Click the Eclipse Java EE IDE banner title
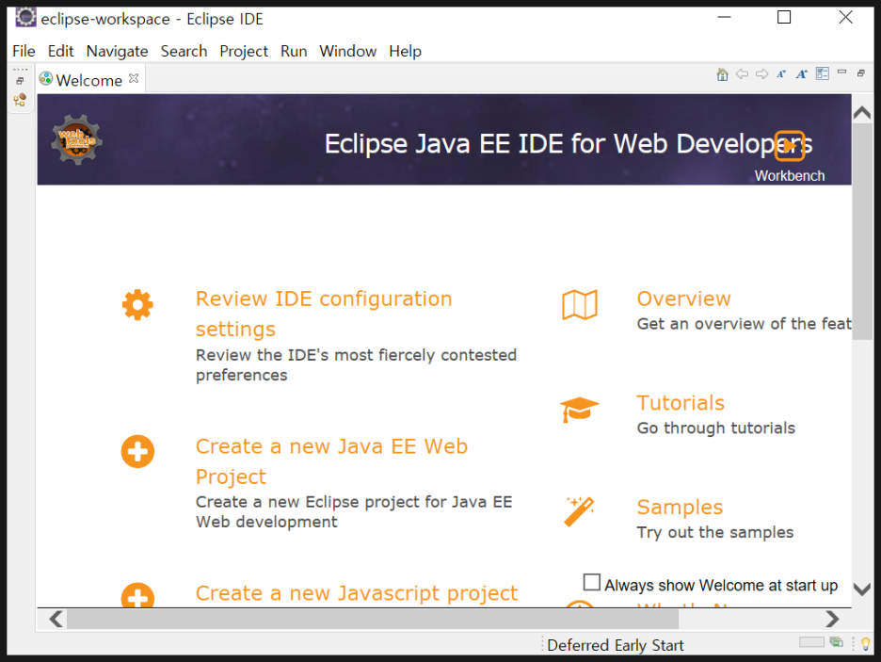 tap(569, 144)
